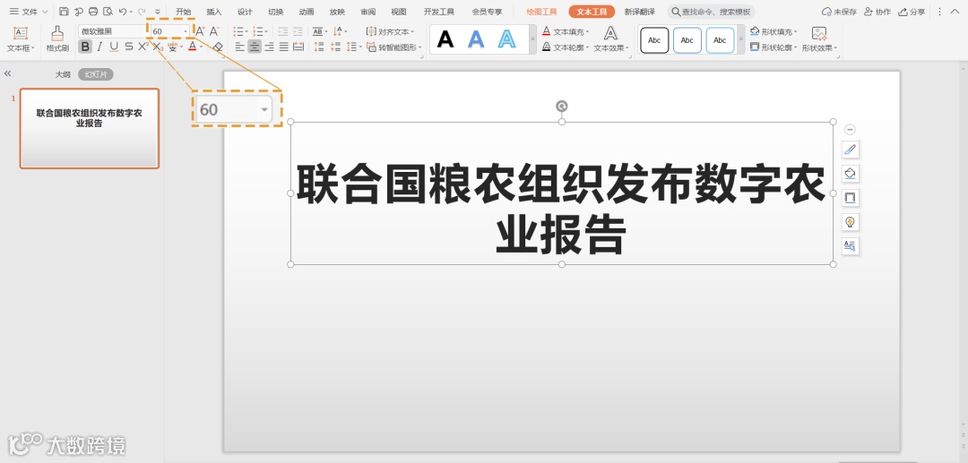Increase font size with the larger A
968x463 pixels.
tap(200, 31)
